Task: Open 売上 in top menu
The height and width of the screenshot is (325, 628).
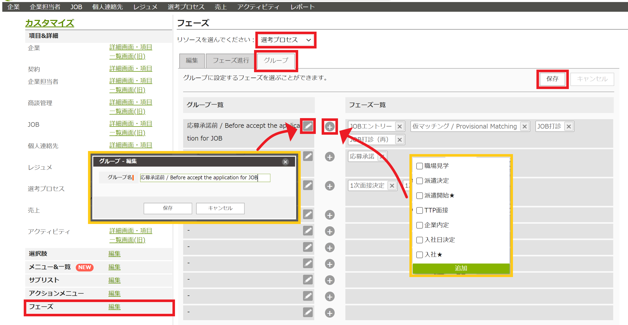Action: (221, 7)
